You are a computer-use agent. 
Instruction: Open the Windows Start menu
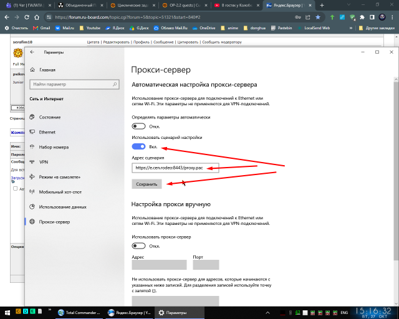(x=7, y=313)
